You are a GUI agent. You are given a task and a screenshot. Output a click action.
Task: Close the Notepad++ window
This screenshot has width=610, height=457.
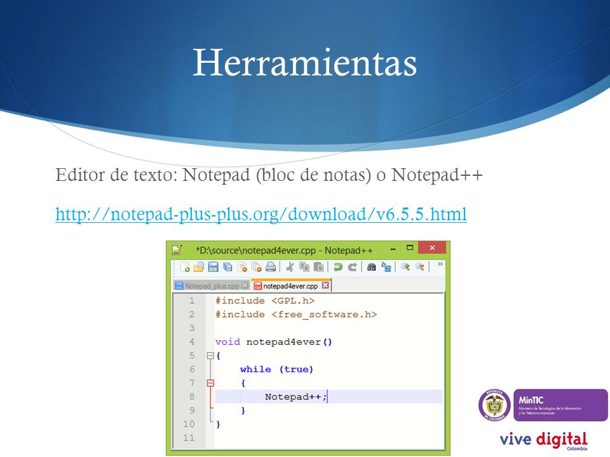432,248
